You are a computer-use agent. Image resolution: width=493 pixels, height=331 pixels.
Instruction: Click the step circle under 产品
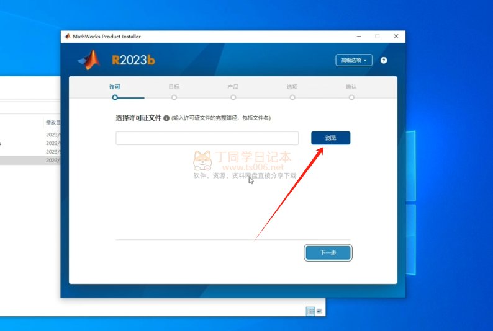[x=233, y=97]
